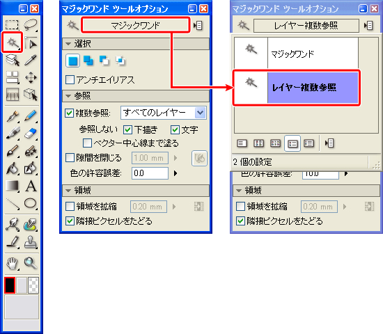Choose the new selection mode icon

coord(73,61)
